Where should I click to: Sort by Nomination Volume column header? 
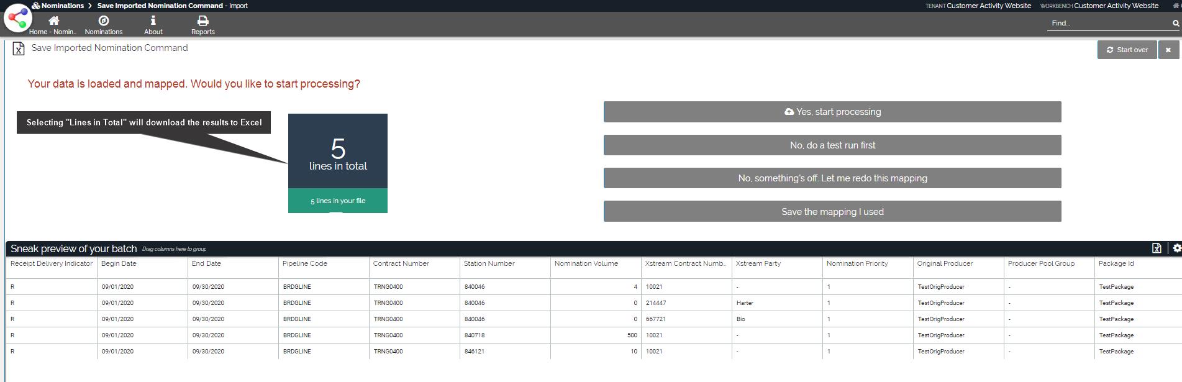coord(586,264)
